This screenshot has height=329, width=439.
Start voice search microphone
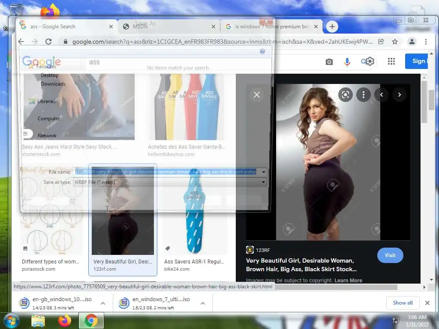(x=347, y=62)
